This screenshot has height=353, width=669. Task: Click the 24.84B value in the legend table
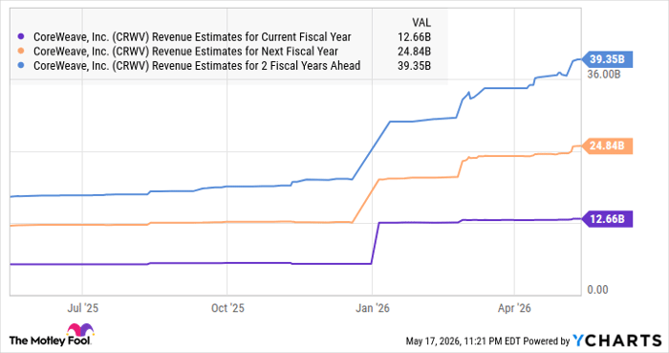point(414,52)
